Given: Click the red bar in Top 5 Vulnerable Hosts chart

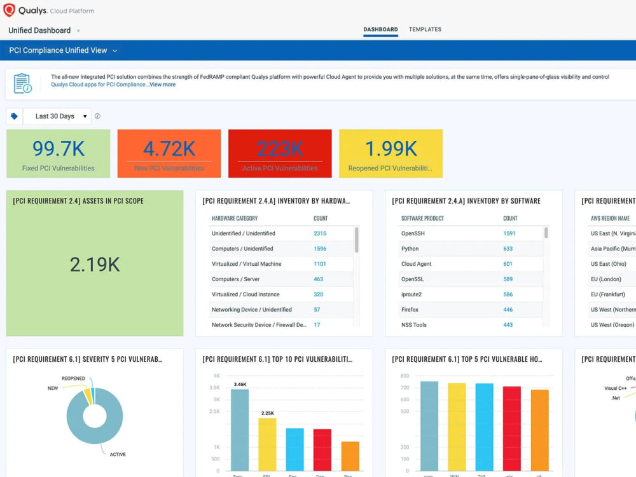Looking at the screenshot, I should coord(512,428).
